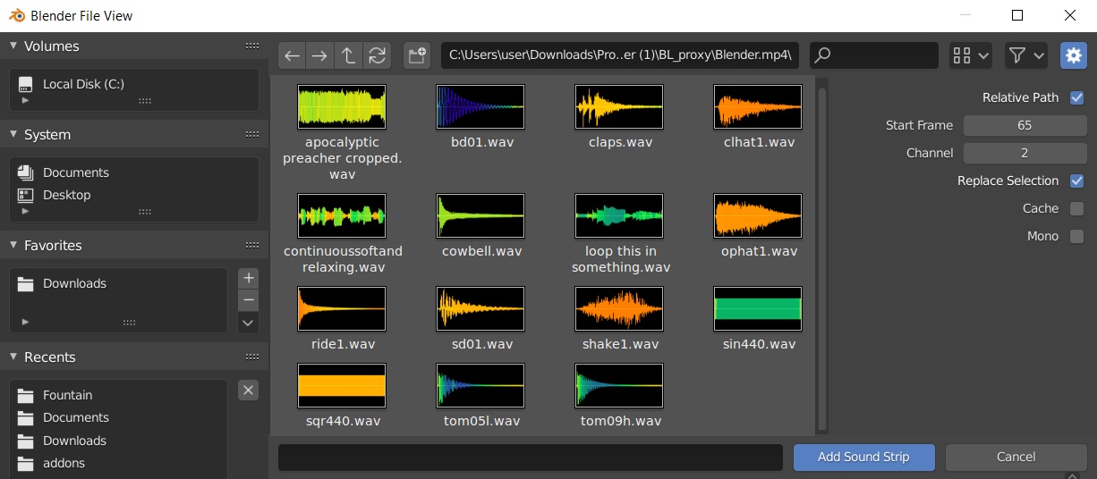Open the Desktop system folder
This screenshot has height=479, width=1097.
tap(134, 195)
